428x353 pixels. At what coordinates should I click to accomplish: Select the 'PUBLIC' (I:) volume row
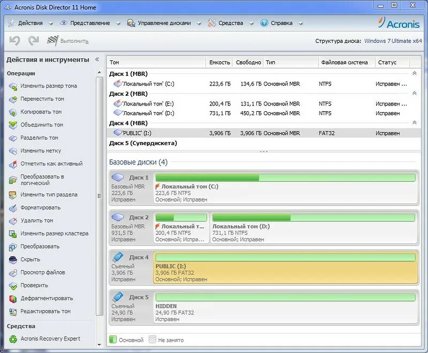[264, 133]
